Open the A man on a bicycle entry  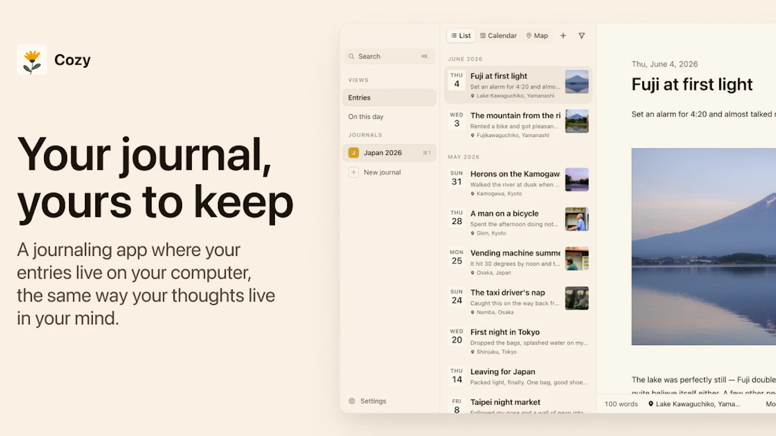pyautogui.click(x=518, y=222)
